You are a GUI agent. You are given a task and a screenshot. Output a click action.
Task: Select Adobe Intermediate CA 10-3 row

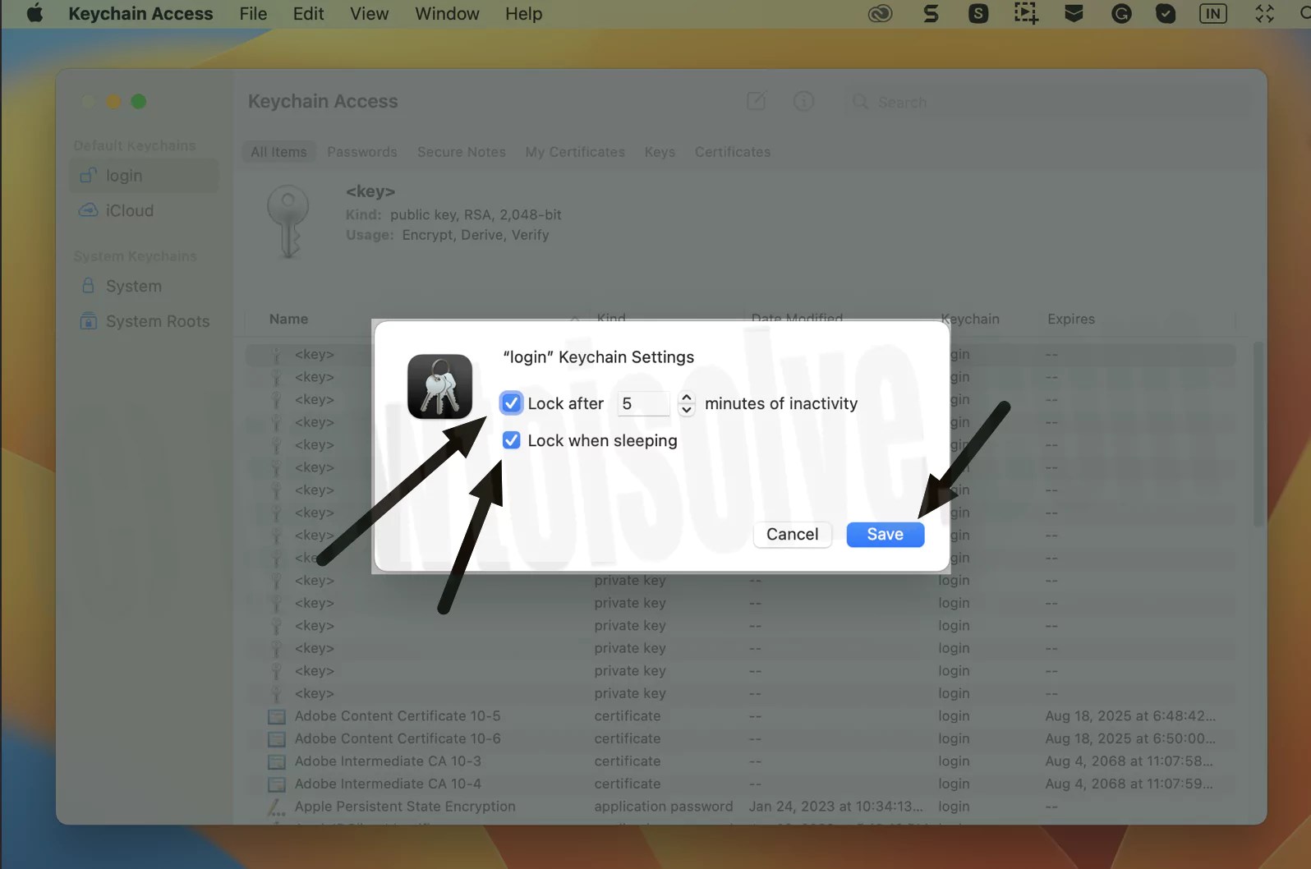pos(740,761)
